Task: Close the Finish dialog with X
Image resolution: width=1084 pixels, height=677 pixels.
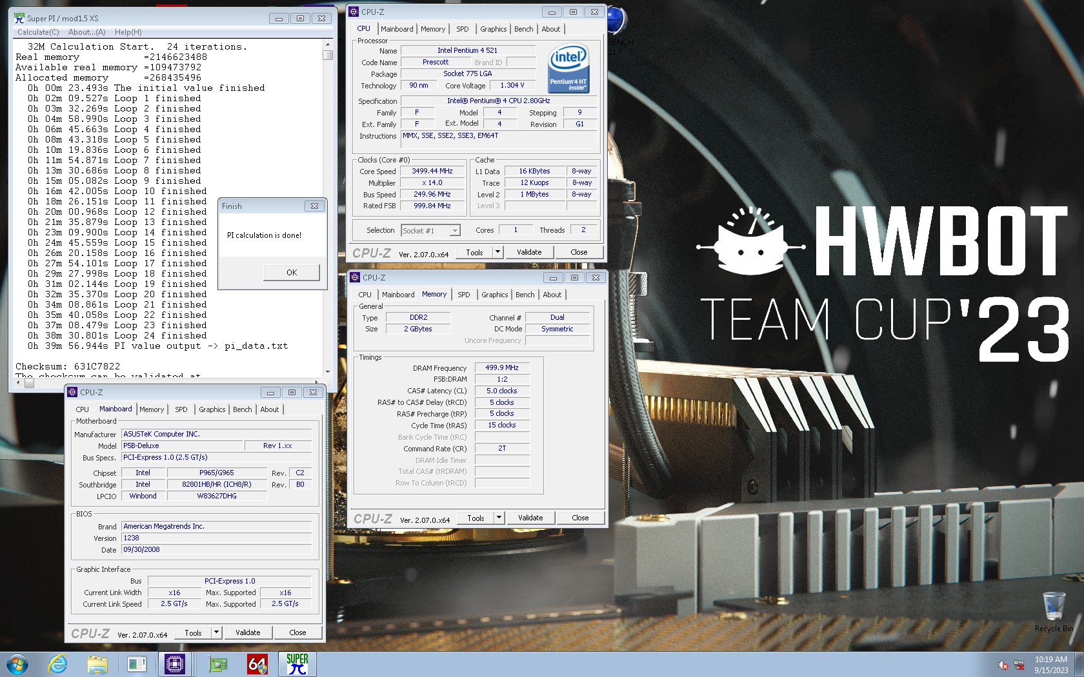Action: click(x=314, y=206)
